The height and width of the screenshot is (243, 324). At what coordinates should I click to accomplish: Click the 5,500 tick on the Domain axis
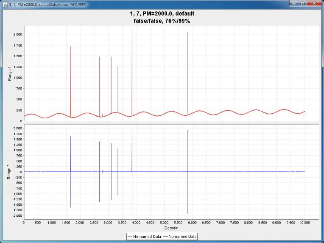coord(178,223)
